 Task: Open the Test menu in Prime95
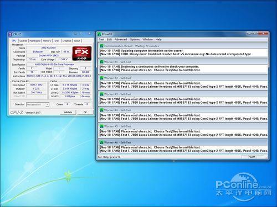[x=101, y=40]
